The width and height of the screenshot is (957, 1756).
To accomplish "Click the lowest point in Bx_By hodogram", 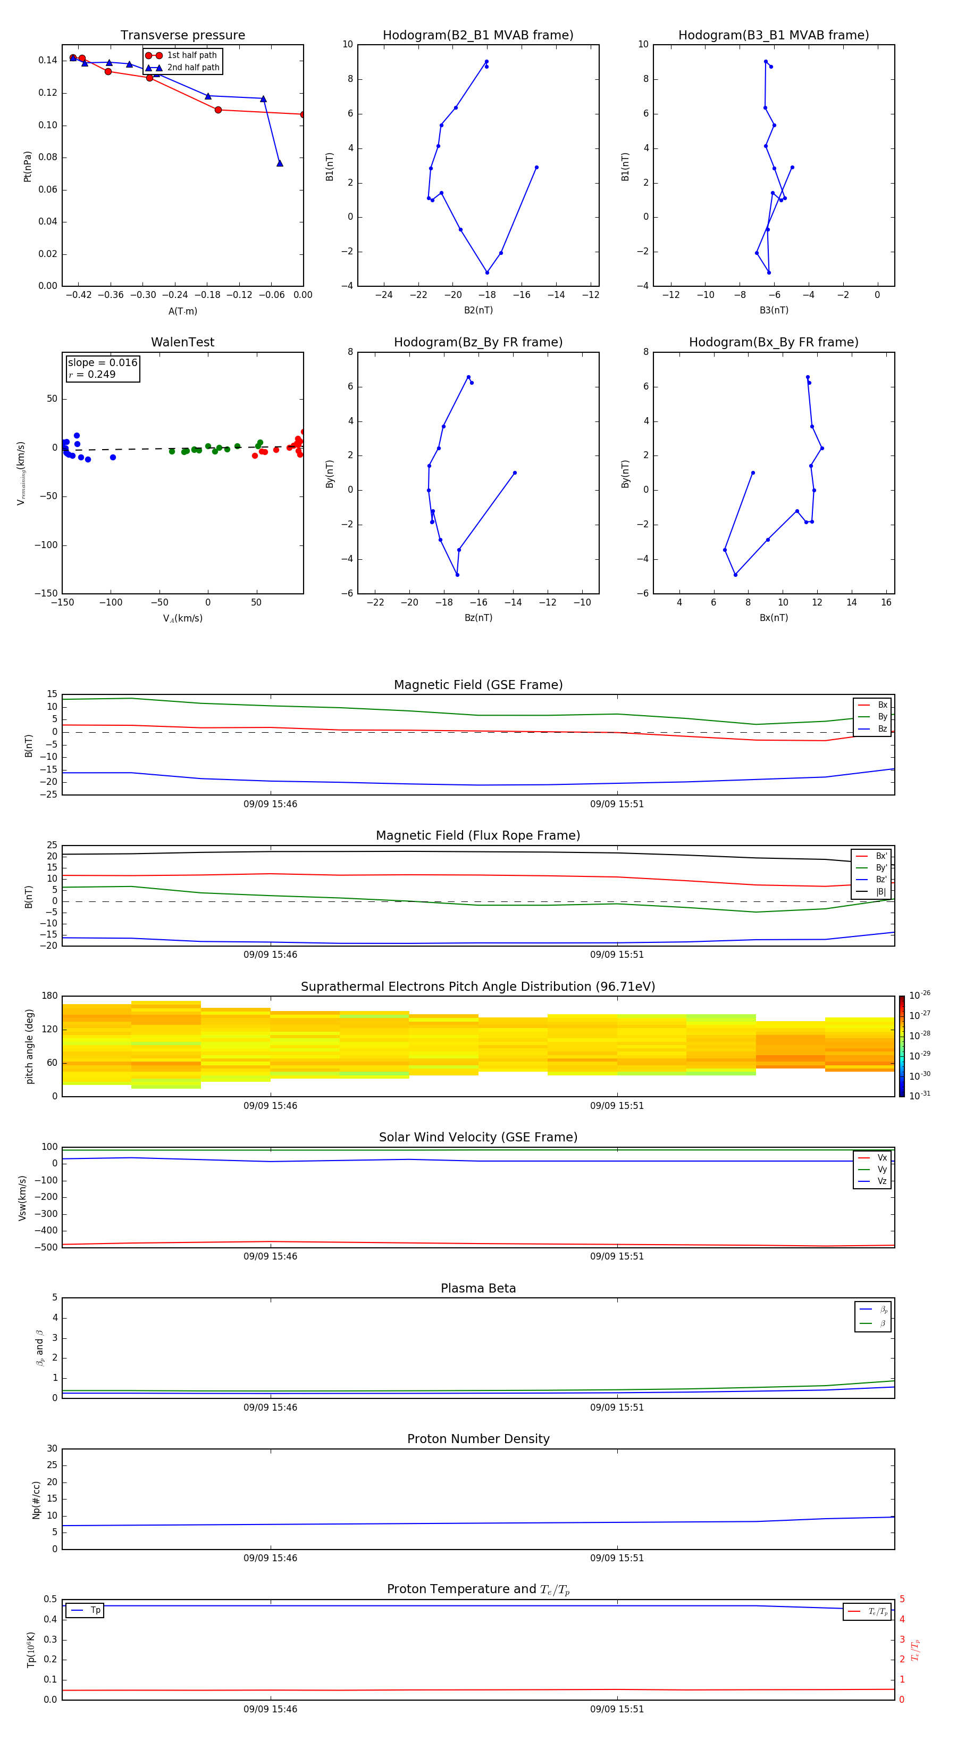I will (736, 575).
